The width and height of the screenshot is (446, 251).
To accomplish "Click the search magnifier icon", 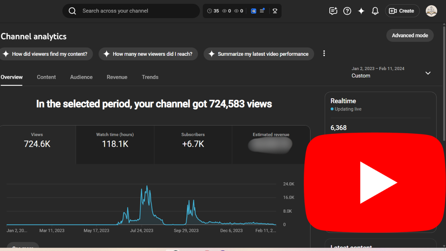I will click(x=72, y=11).
